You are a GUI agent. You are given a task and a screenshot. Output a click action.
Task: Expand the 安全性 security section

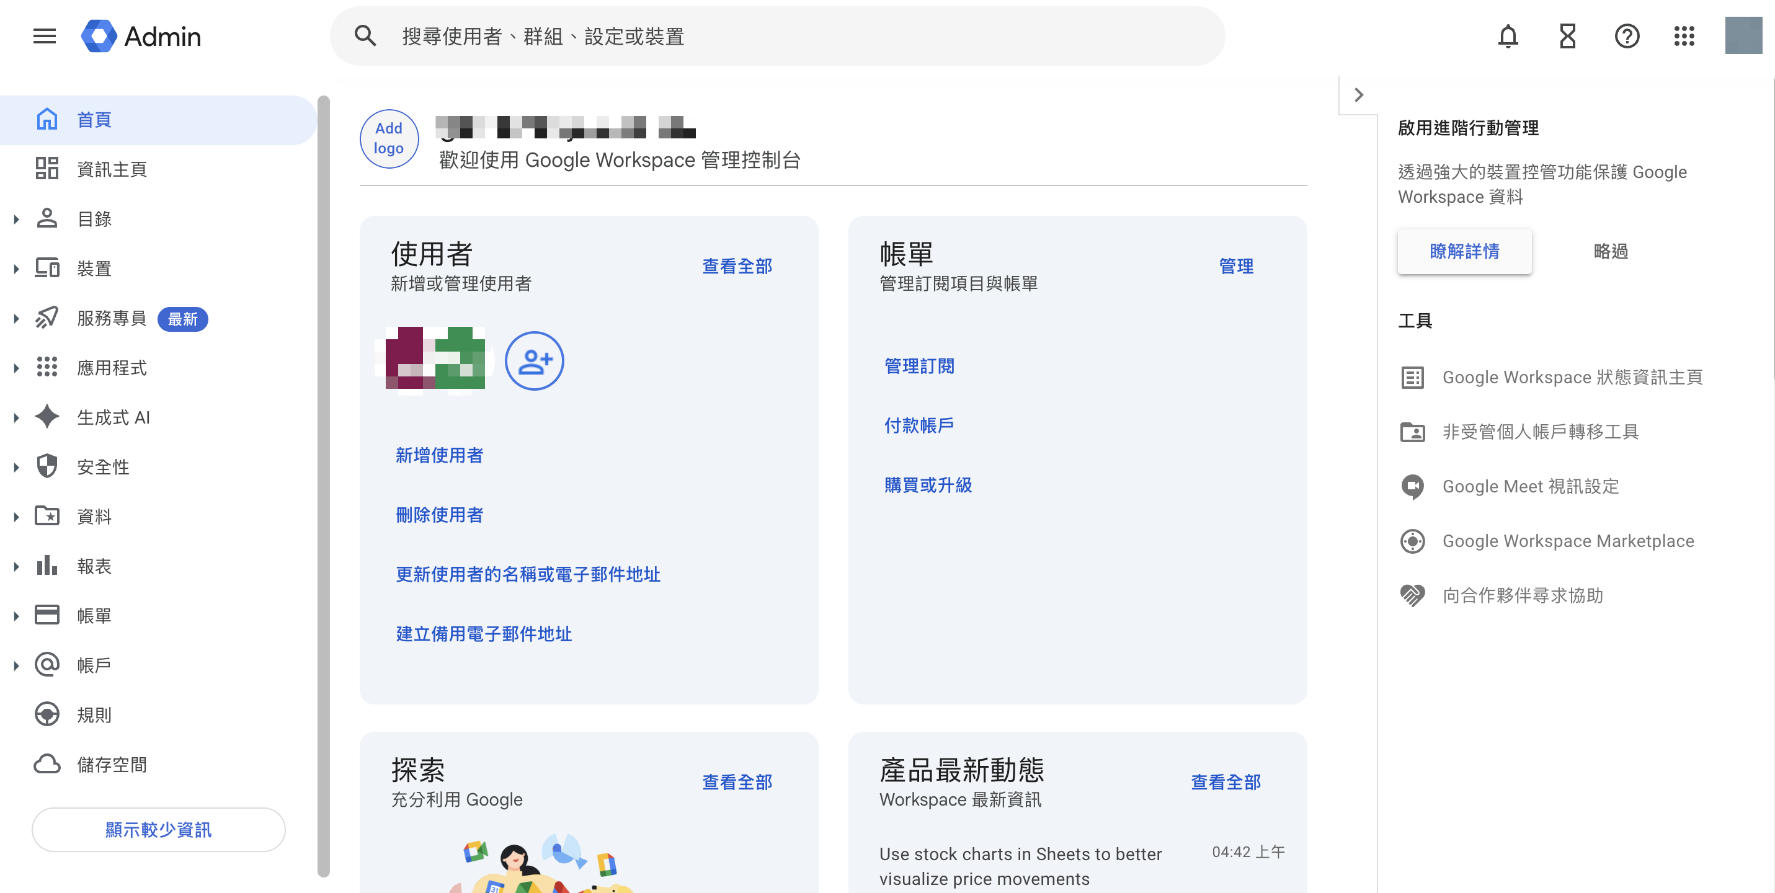17,467
